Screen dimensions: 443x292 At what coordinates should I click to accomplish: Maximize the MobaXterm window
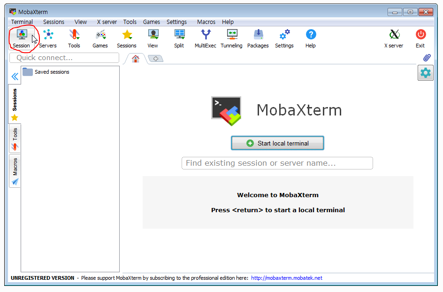(x=410, y=12)
